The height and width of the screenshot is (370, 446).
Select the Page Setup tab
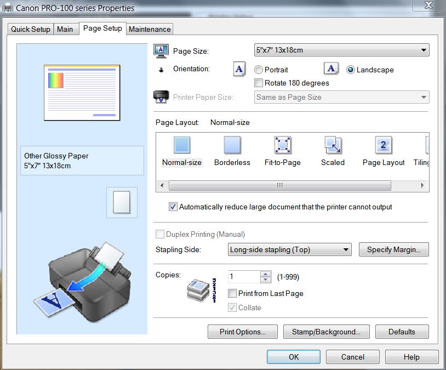[102, 29]
